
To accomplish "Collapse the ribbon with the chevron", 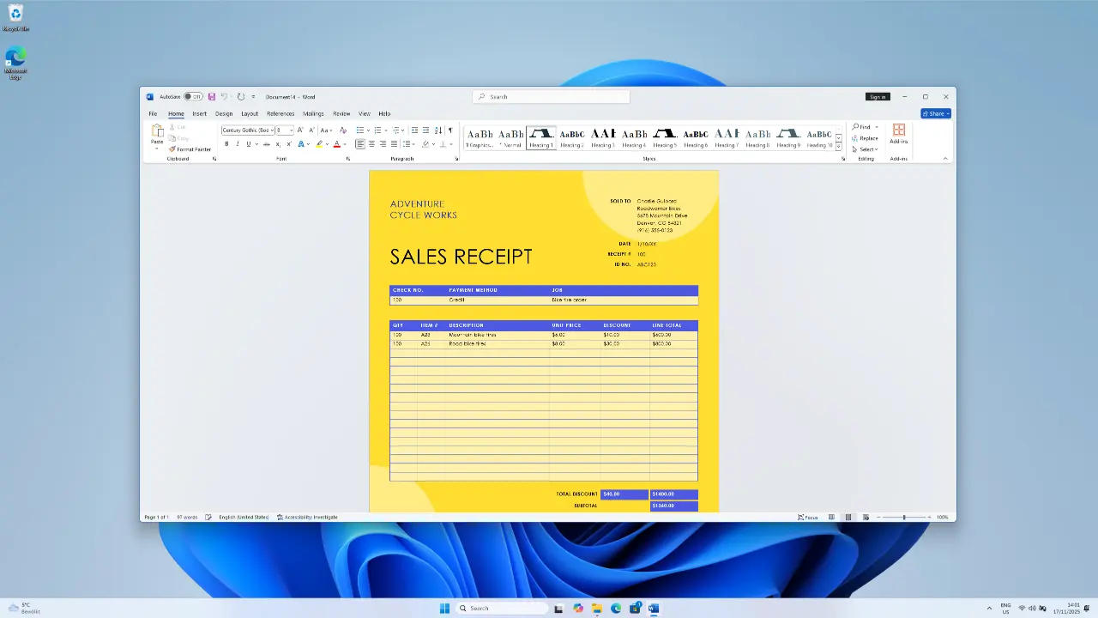I will (945, 159).
